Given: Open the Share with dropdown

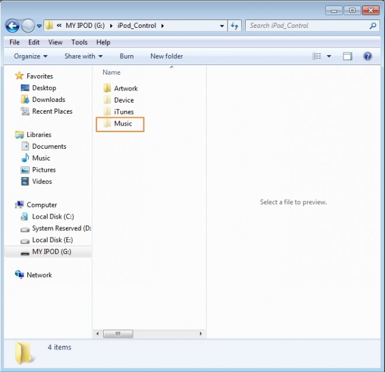Looking at the screenshot, I should (84, 56).
